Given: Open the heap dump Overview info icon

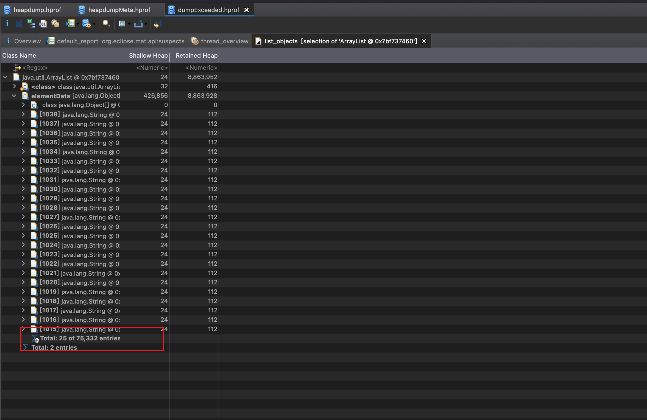Looking at the screenshot, I should [7, 24].
